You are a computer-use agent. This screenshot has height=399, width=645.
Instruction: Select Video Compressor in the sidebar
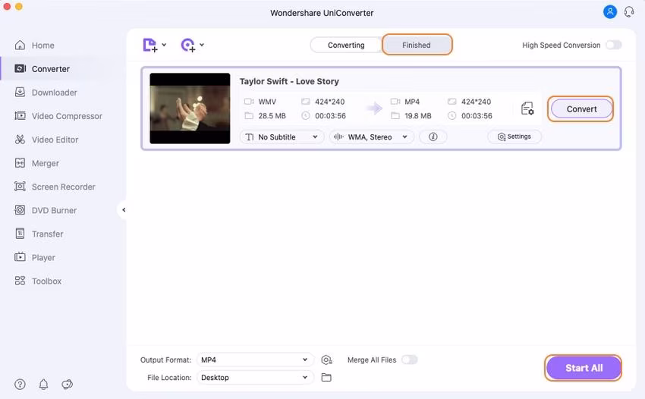(67, 116)
